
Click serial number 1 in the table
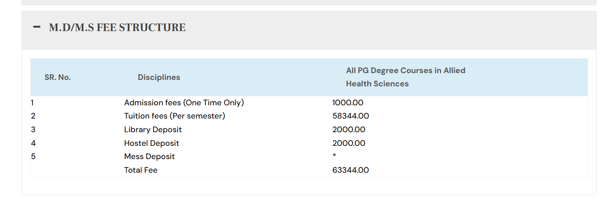[33, 103]
